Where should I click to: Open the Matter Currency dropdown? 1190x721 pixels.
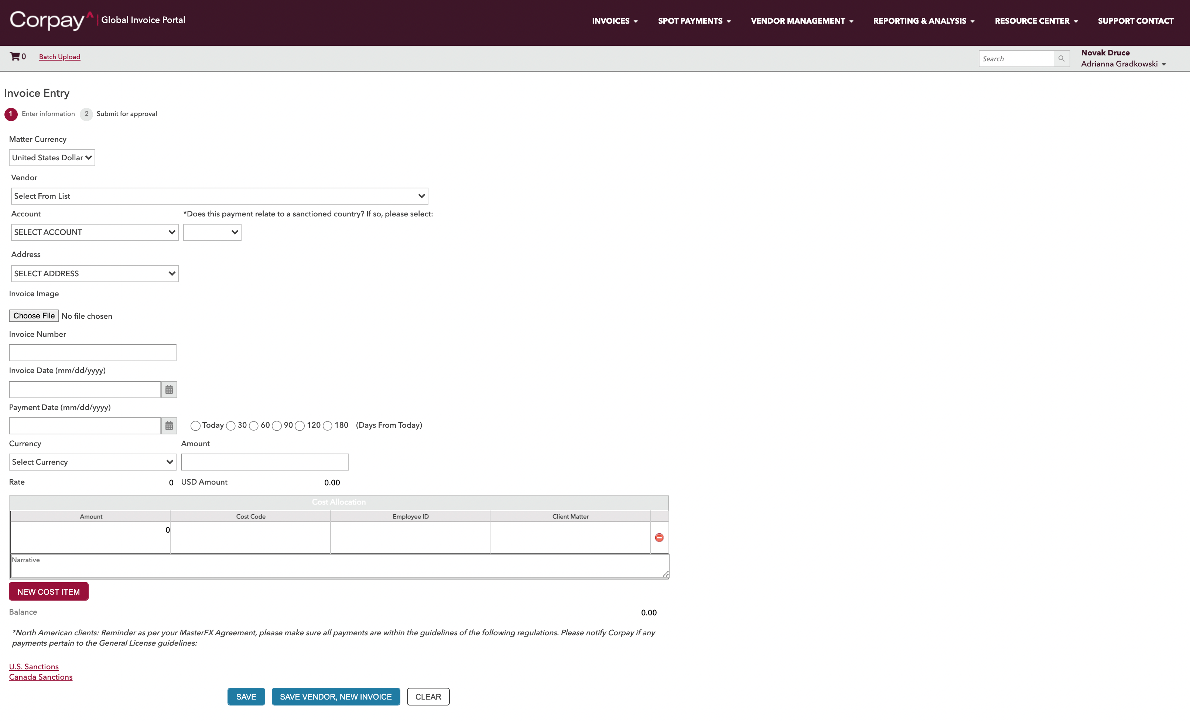(52, 158)
